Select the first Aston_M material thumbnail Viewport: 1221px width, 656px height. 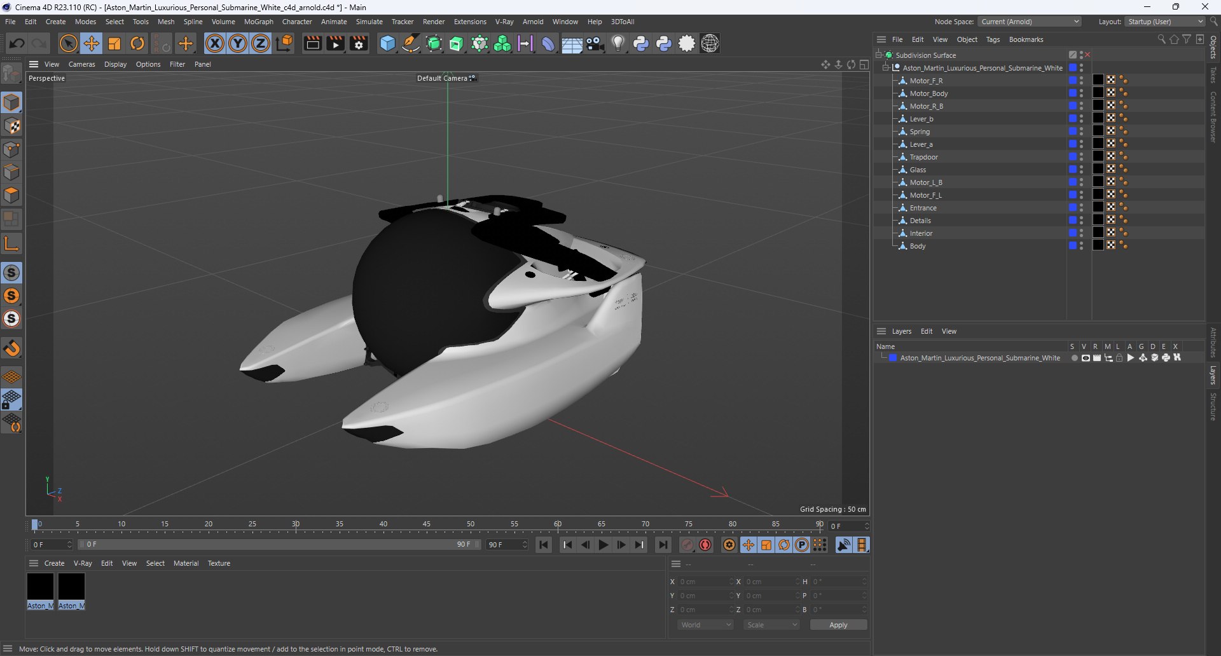click(x=40, y=591)
